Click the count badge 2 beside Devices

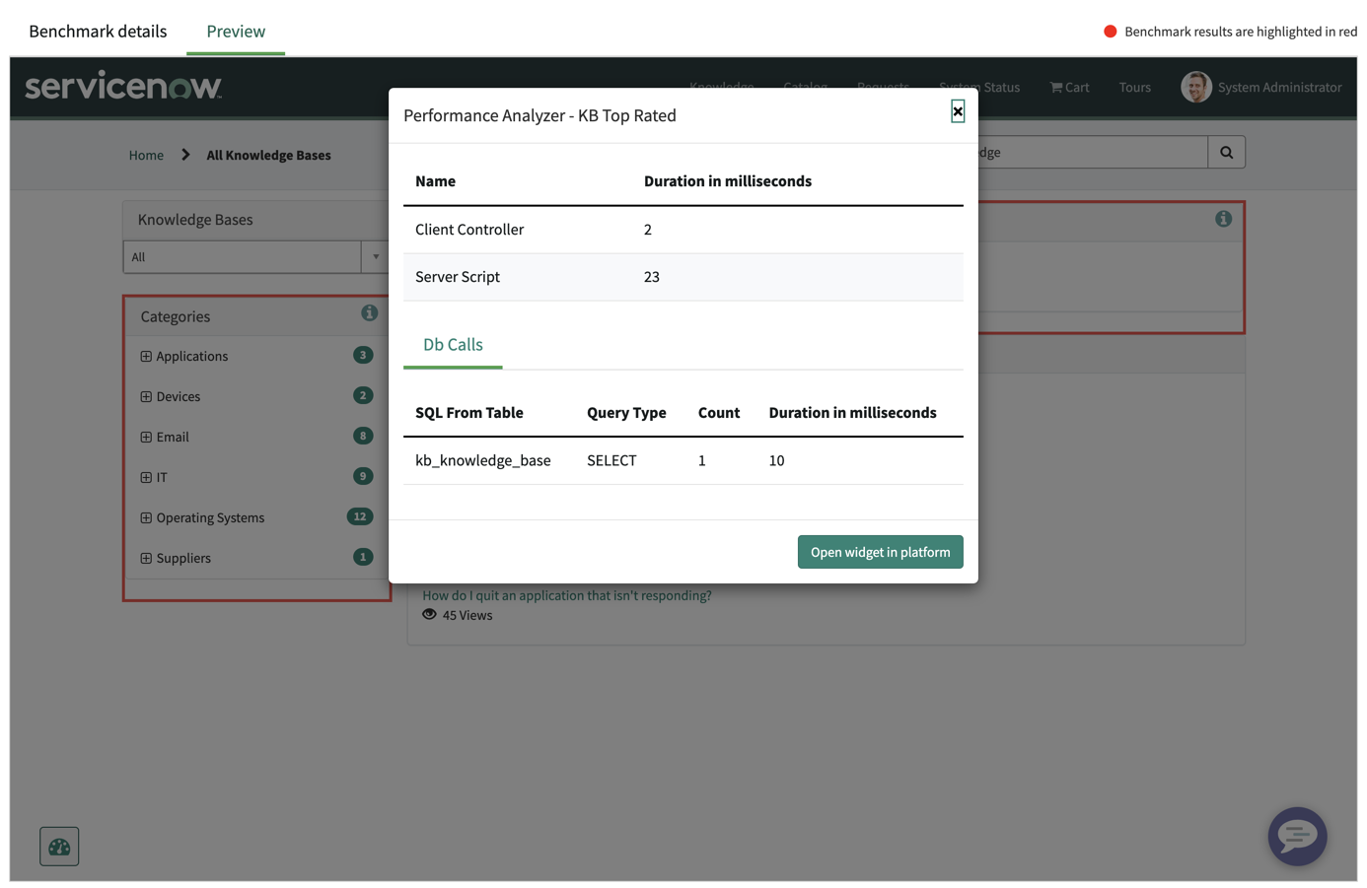pyautogui.click(x=363, y=395)
